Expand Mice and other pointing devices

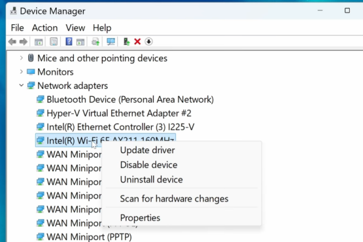click(21, 58)
